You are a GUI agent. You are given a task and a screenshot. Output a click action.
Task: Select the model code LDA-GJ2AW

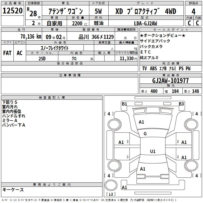coord(145,23)
